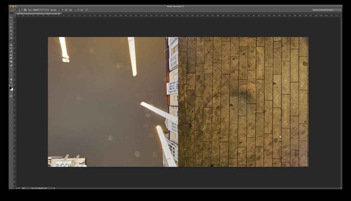Select the Move tool

point(11,17)
